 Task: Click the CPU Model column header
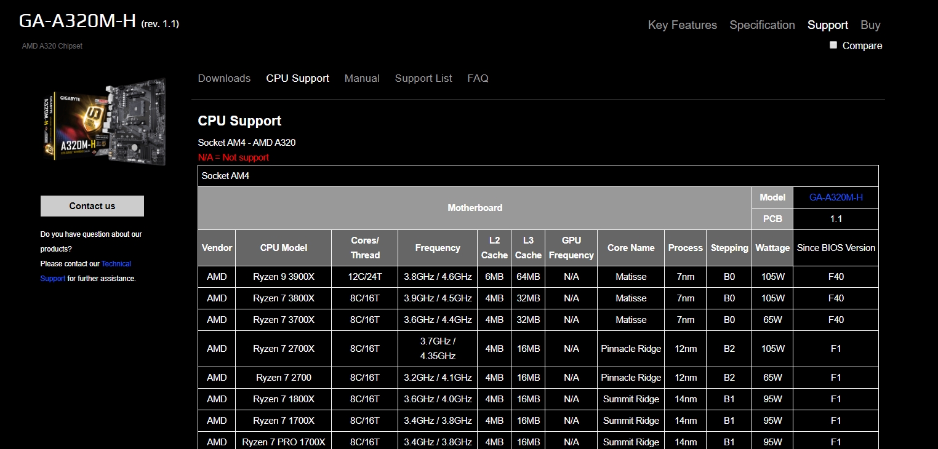(x=283, y=248)
